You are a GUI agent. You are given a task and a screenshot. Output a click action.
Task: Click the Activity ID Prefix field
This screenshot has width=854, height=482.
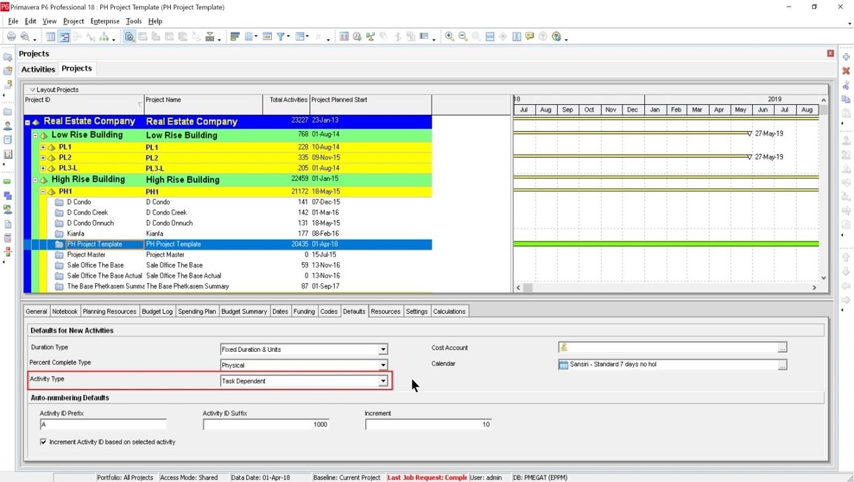[103, 425]
